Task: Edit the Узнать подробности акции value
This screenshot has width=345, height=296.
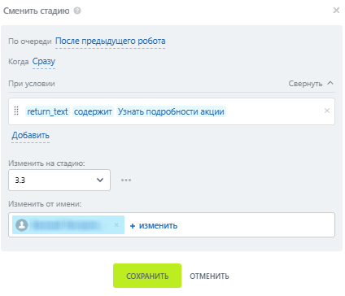Action: coord(171,111)
